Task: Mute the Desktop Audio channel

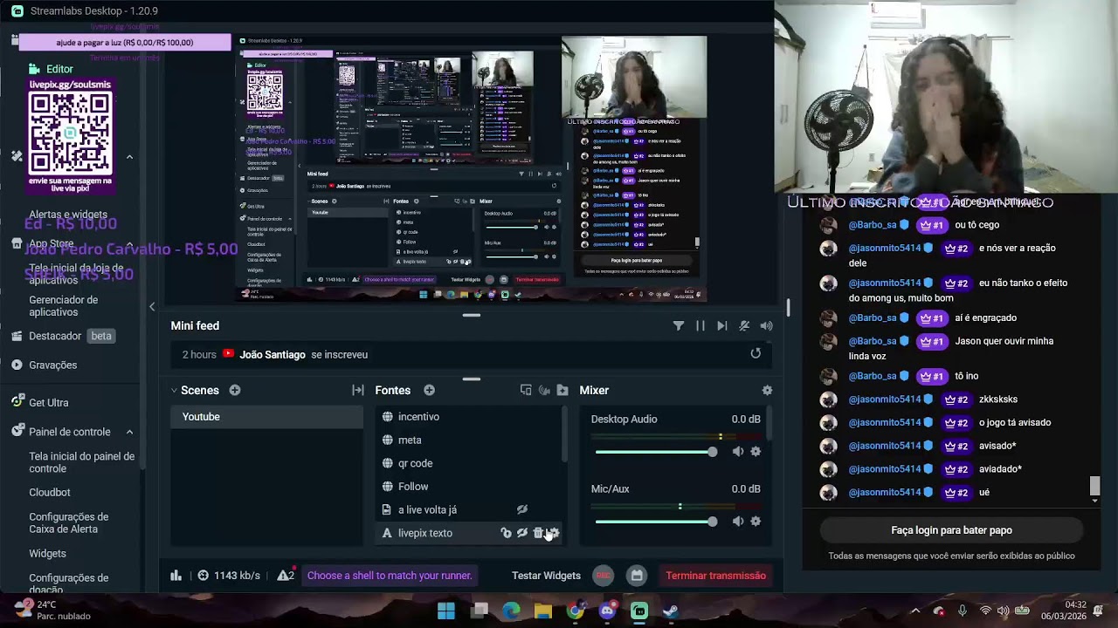Action: [738, 452]
